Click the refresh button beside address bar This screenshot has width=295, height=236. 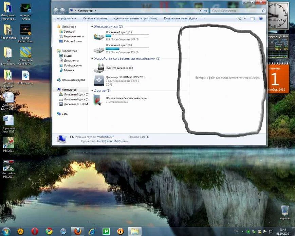(x=206, y=11)
